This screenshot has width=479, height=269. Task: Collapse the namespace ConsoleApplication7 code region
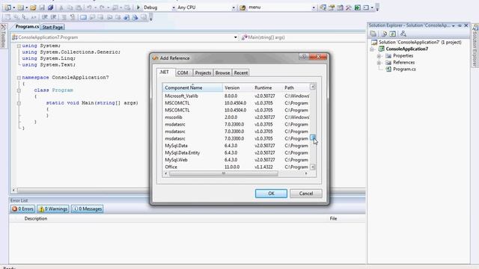[19, 78]
